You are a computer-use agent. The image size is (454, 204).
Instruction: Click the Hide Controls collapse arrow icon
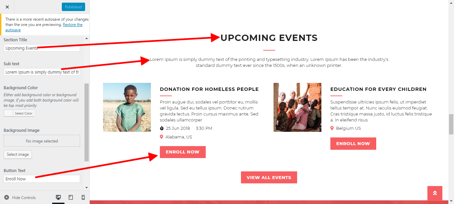(7, 197)
